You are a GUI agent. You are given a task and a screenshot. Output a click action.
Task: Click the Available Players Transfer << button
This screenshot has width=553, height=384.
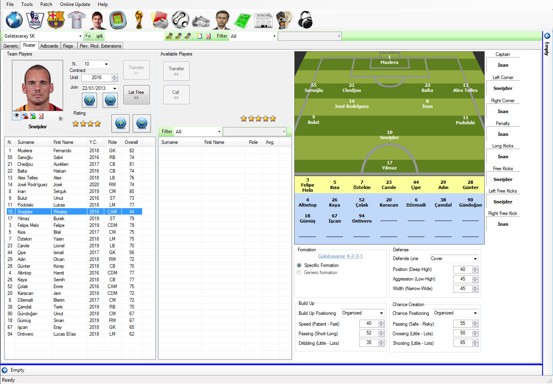pos(176,71)
